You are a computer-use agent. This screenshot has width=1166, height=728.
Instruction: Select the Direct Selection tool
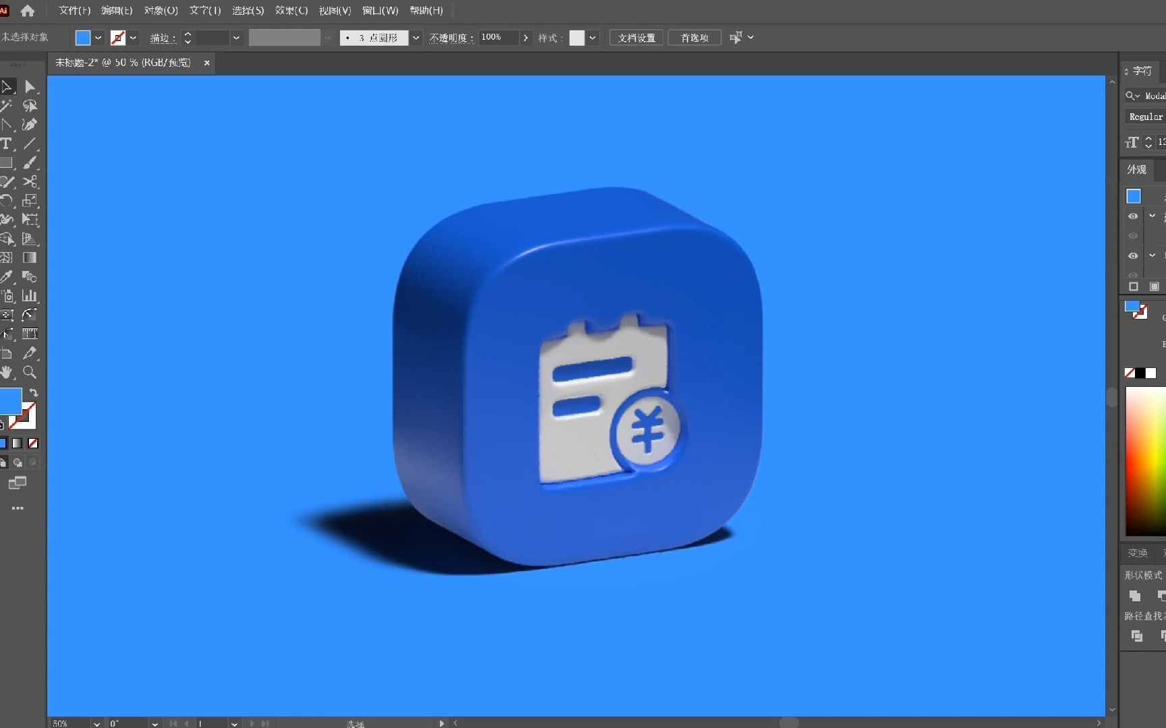(30, 87)
